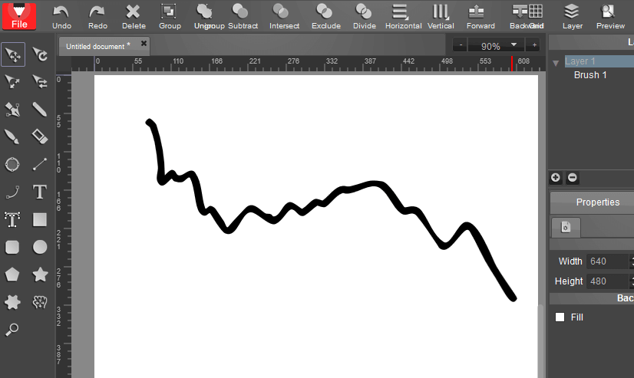The height and width of the screenshot is (378, 634).
Task: Open the red File menu button
Action: tap(19, 16)
